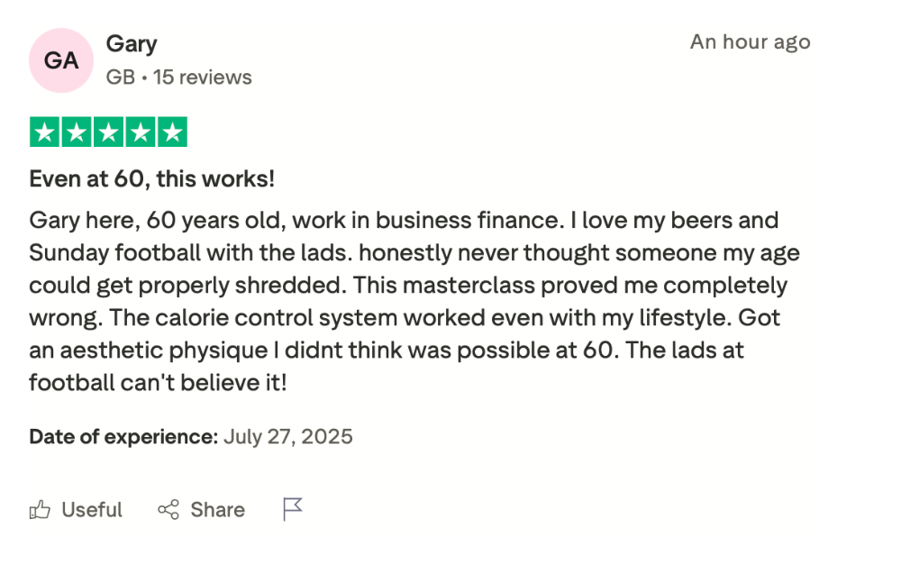Mark review as Useful via text label
Viewport: 901px width, 564px height.
point(92,510)
